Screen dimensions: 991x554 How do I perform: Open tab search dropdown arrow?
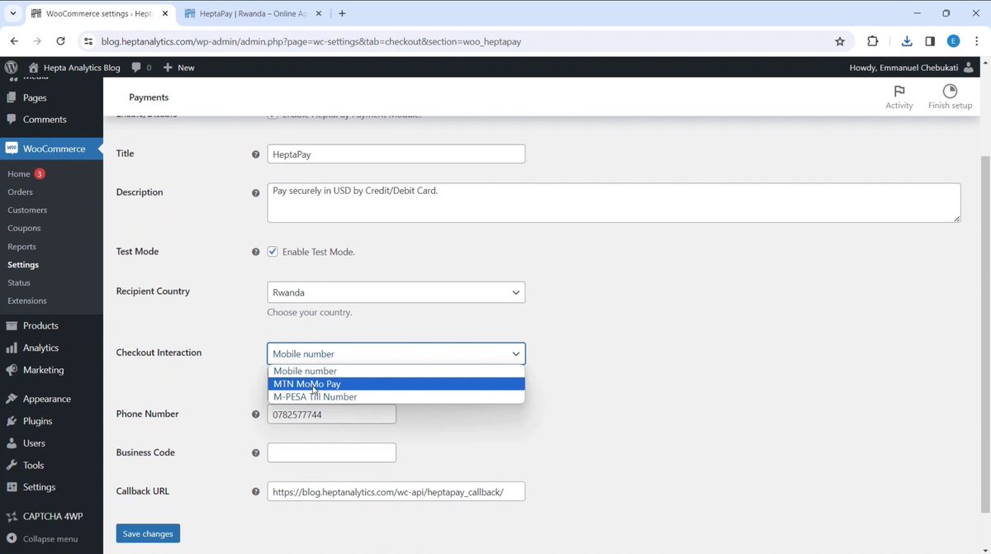[x=13, y=13]
